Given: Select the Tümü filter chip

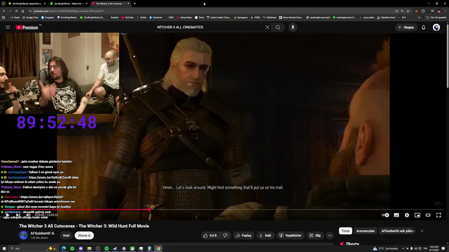Looking at the screenshot, I should (x=346, y=231).
